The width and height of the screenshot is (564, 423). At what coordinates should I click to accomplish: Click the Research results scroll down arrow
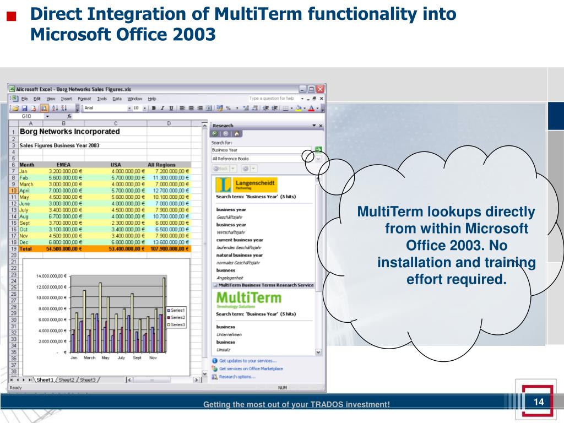coord(318,352)
